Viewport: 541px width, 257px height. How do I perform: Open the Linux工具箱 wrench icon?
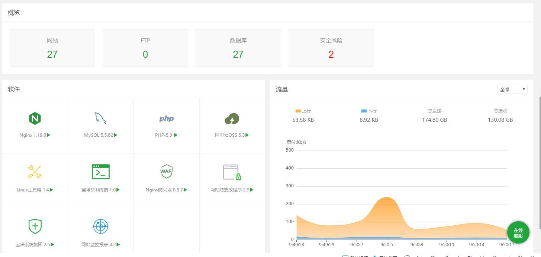35,172
